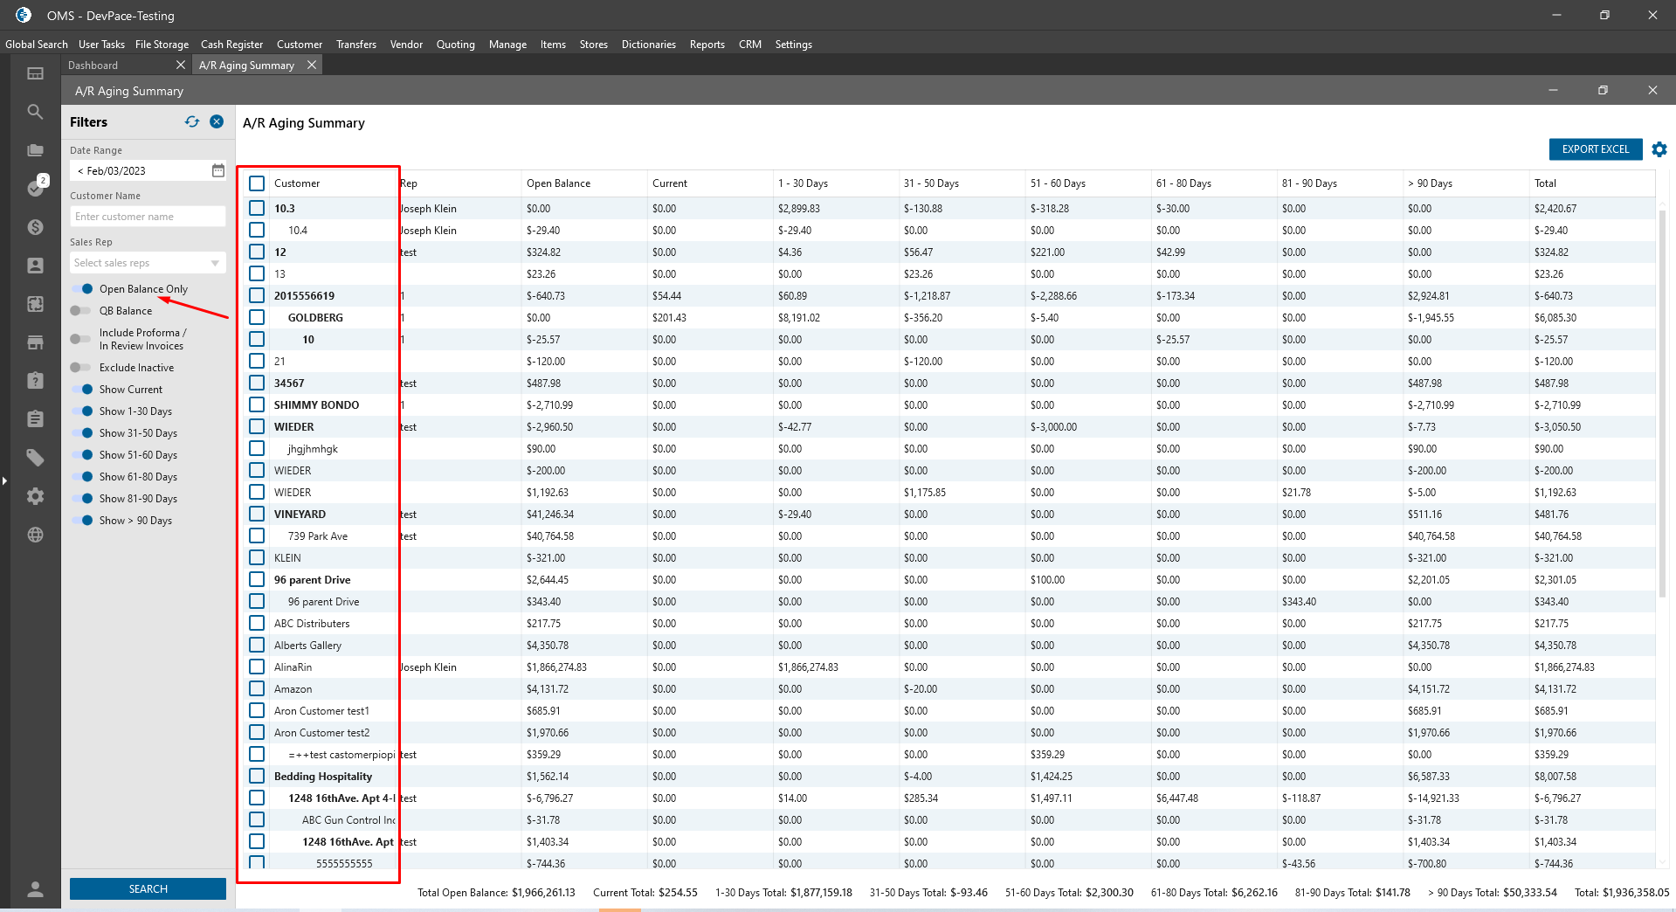Click the EXPORT EXCEL button
The height and width of the screenshot is (912, 1676).
tap(1596, 149)
